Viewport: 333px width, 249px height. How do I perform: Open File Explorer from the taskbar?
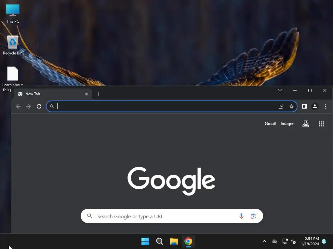tap(174, 241)
